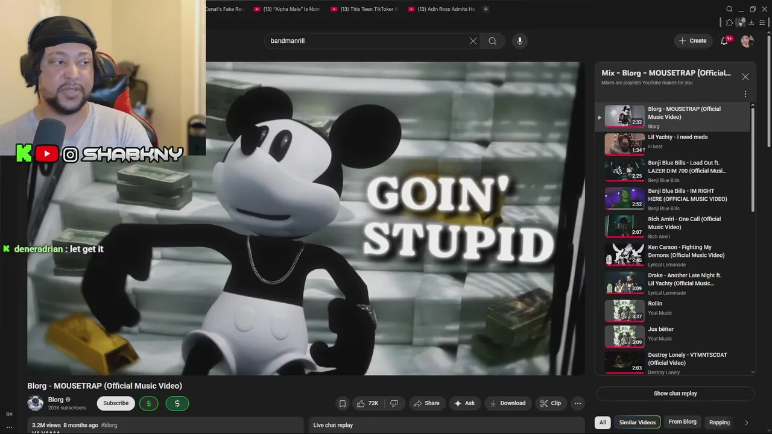Open the Blorg channel avatar
Image resolution: width=772 pixels, height=434 pixels.
click(36, 403)
